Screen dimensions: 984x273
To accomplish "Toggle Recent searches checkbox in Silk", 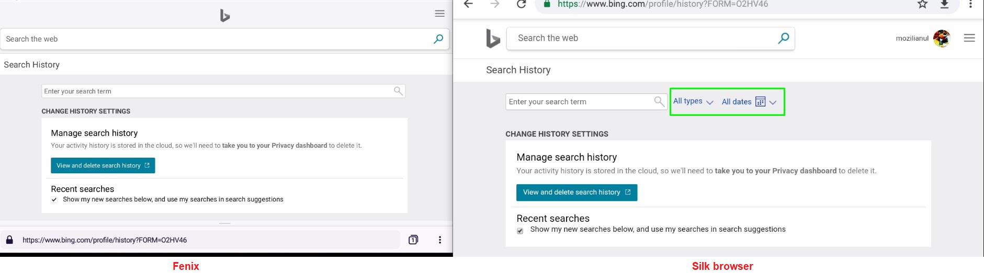I will (520, 230).
